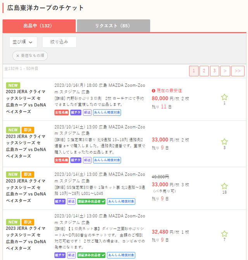This screenshot has height=260, width=248.
Task: Click description starting 内野砂かぶり３塁側
Action: pos(99,101)
